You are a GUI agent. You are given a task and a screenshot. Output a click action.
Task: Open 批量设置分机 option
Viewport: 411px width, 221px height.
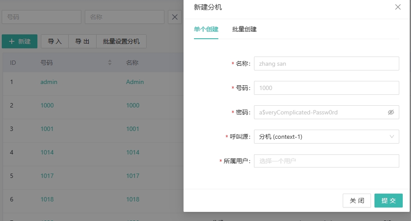coord(121,41)
